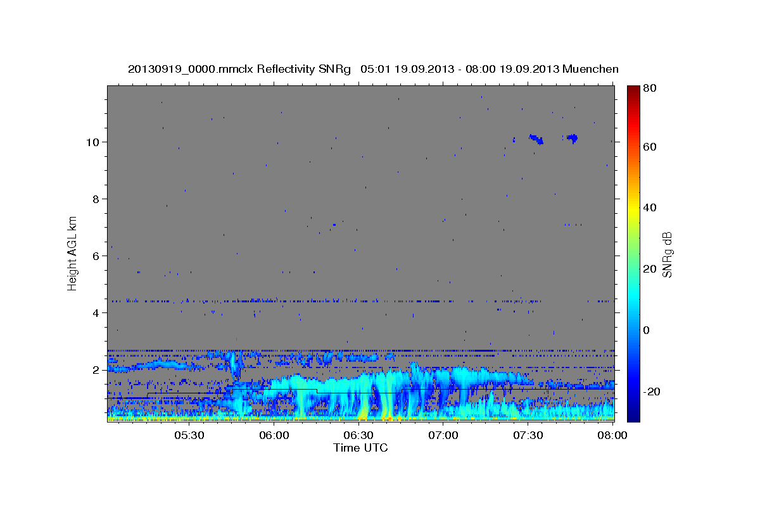Click the 06:30 time tick label
This screenshot has width=760, height=506.
coord(358,435)
